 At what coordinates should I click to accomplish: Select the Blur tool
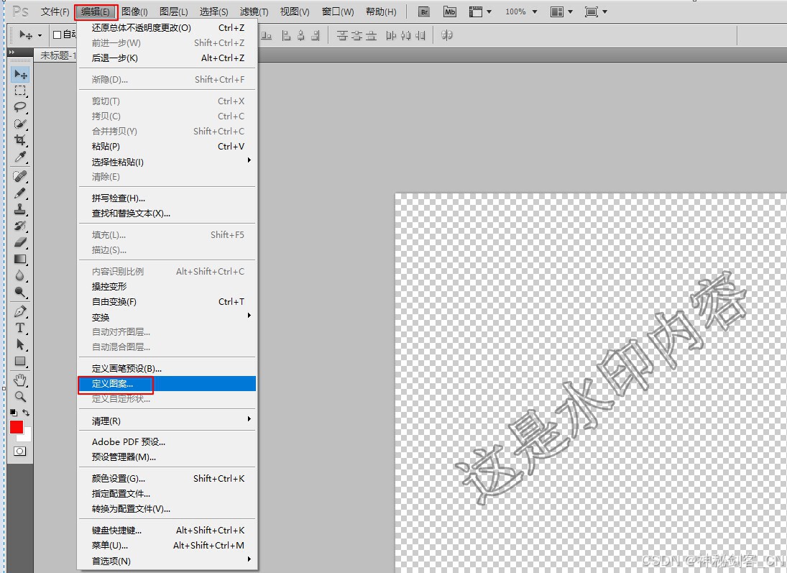click(x=20, y=275)
